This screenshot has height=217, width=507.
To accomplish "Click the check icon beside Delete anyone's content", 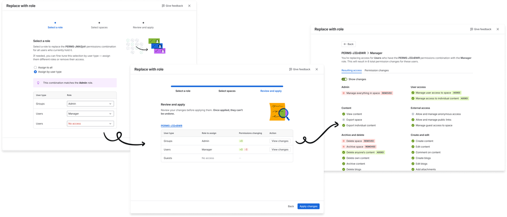I will click(x=344, y=153).
